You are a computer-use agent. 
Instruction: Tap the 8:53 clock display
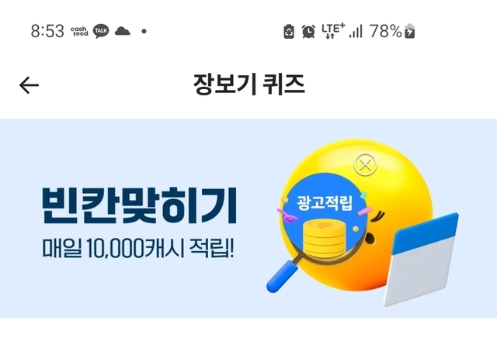point(47,31)
